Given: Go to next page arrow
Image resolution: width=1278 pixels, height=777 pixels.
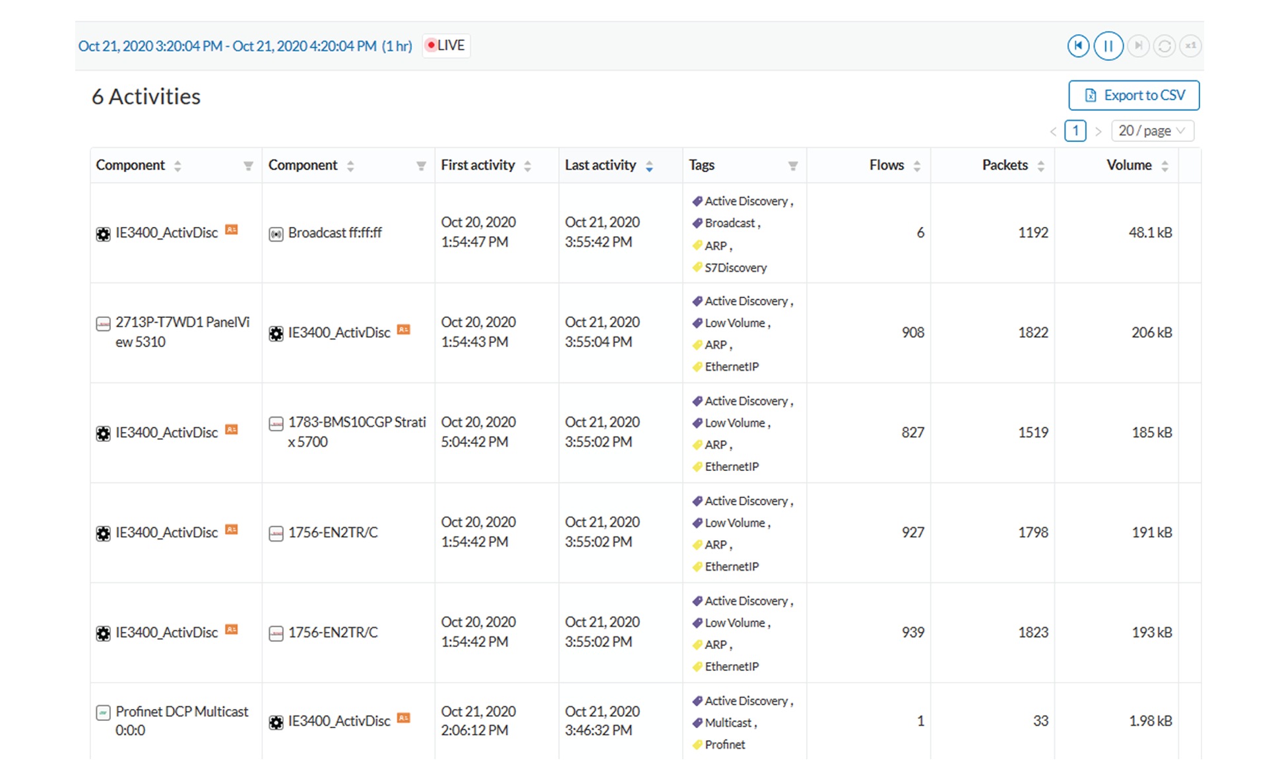Looking at the screenshot, I should pyautogui.click(x=1098, y=131).
